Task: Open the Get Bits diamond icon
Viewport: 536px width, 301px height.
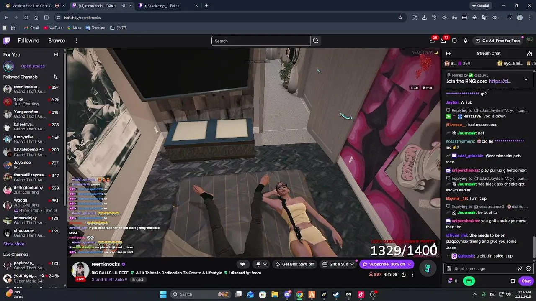Action: 466,41
